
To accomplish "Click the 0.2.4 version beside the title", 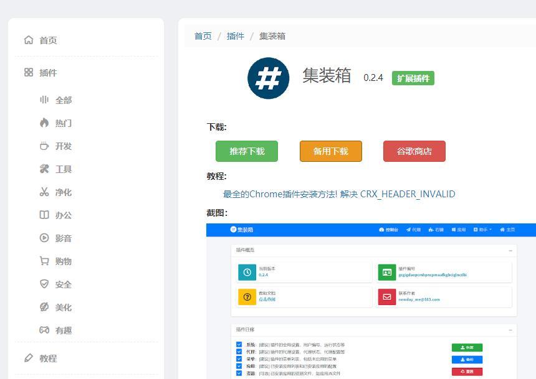I will tap(373, 78).
